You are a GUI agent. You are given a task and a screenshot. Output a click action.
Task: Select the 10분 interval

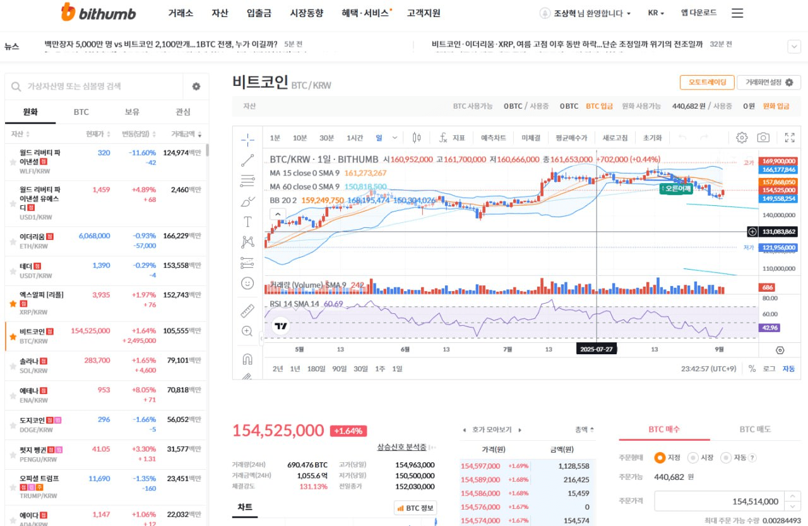(x=300, y=138)
